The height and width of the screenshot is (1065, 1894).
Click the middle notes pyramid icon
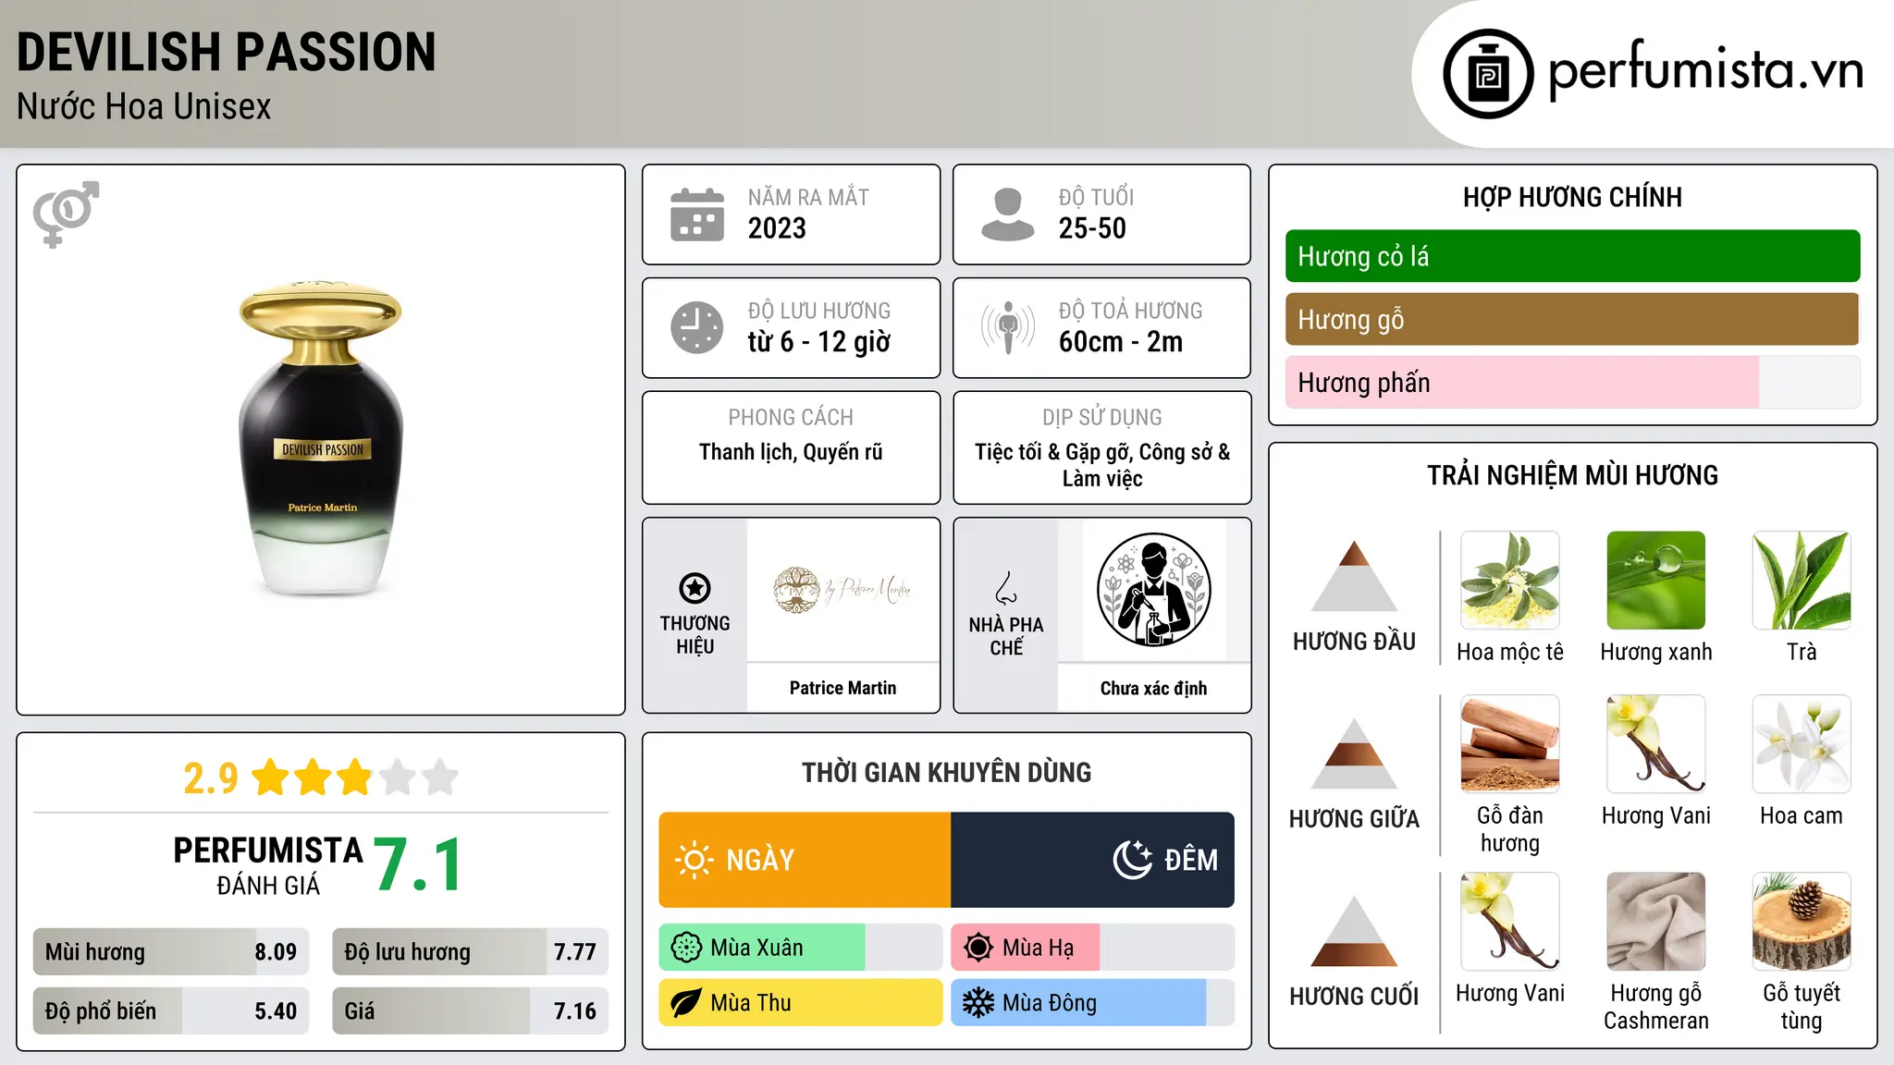pyautogui.click(x=1354, y=753)
